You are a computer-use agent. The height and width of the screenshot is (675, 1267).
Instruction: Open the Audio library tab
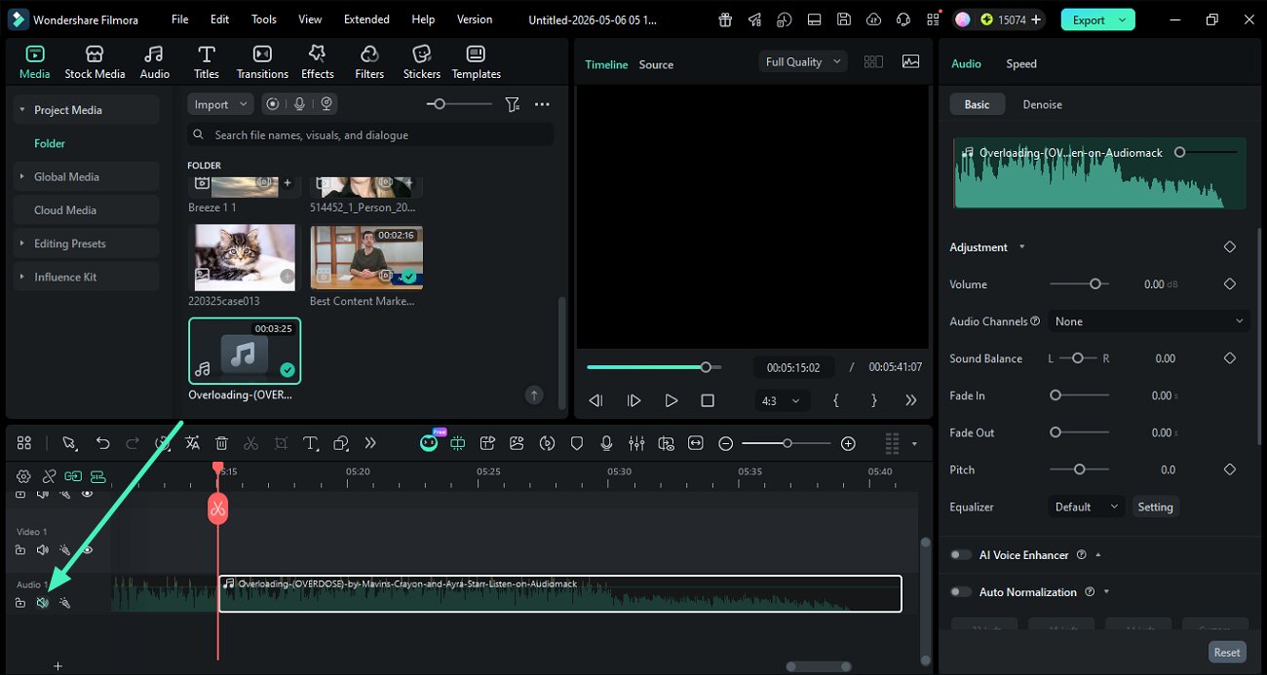click(x=154, y=62)
